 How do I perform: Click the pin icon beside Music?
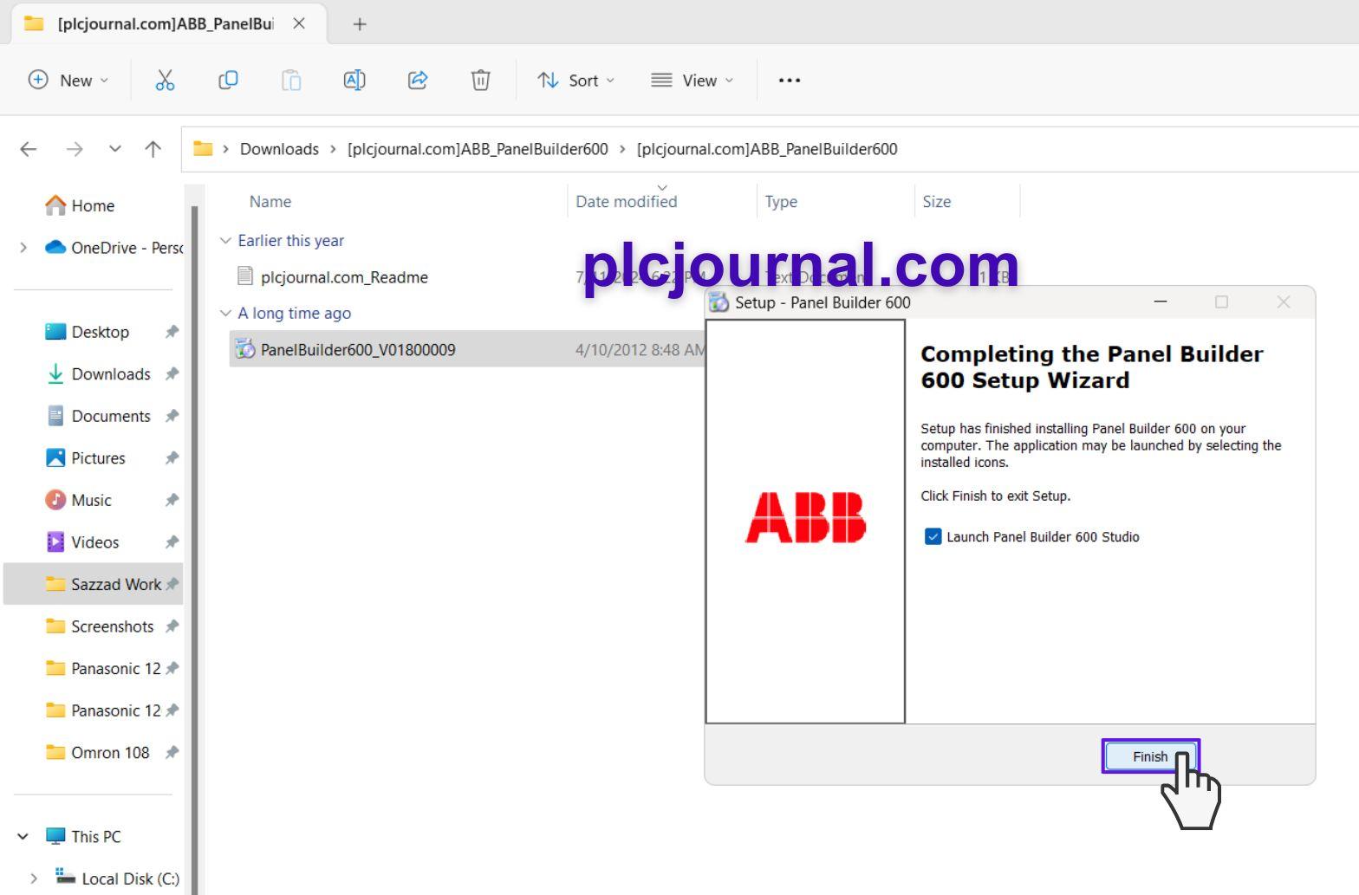(x=172, y=501)
